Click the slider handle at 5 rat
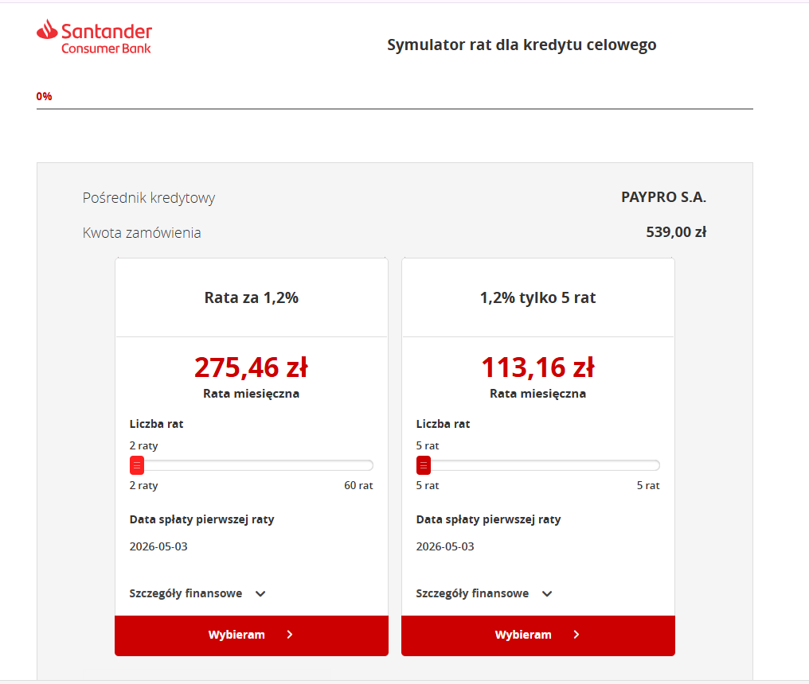This screenshot has width=809, height=684. (x=424, y=465)
